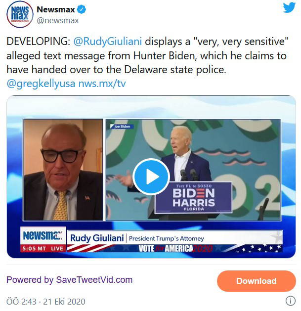Click the Joe Biden label tag in video

click(x=122, y=127)
